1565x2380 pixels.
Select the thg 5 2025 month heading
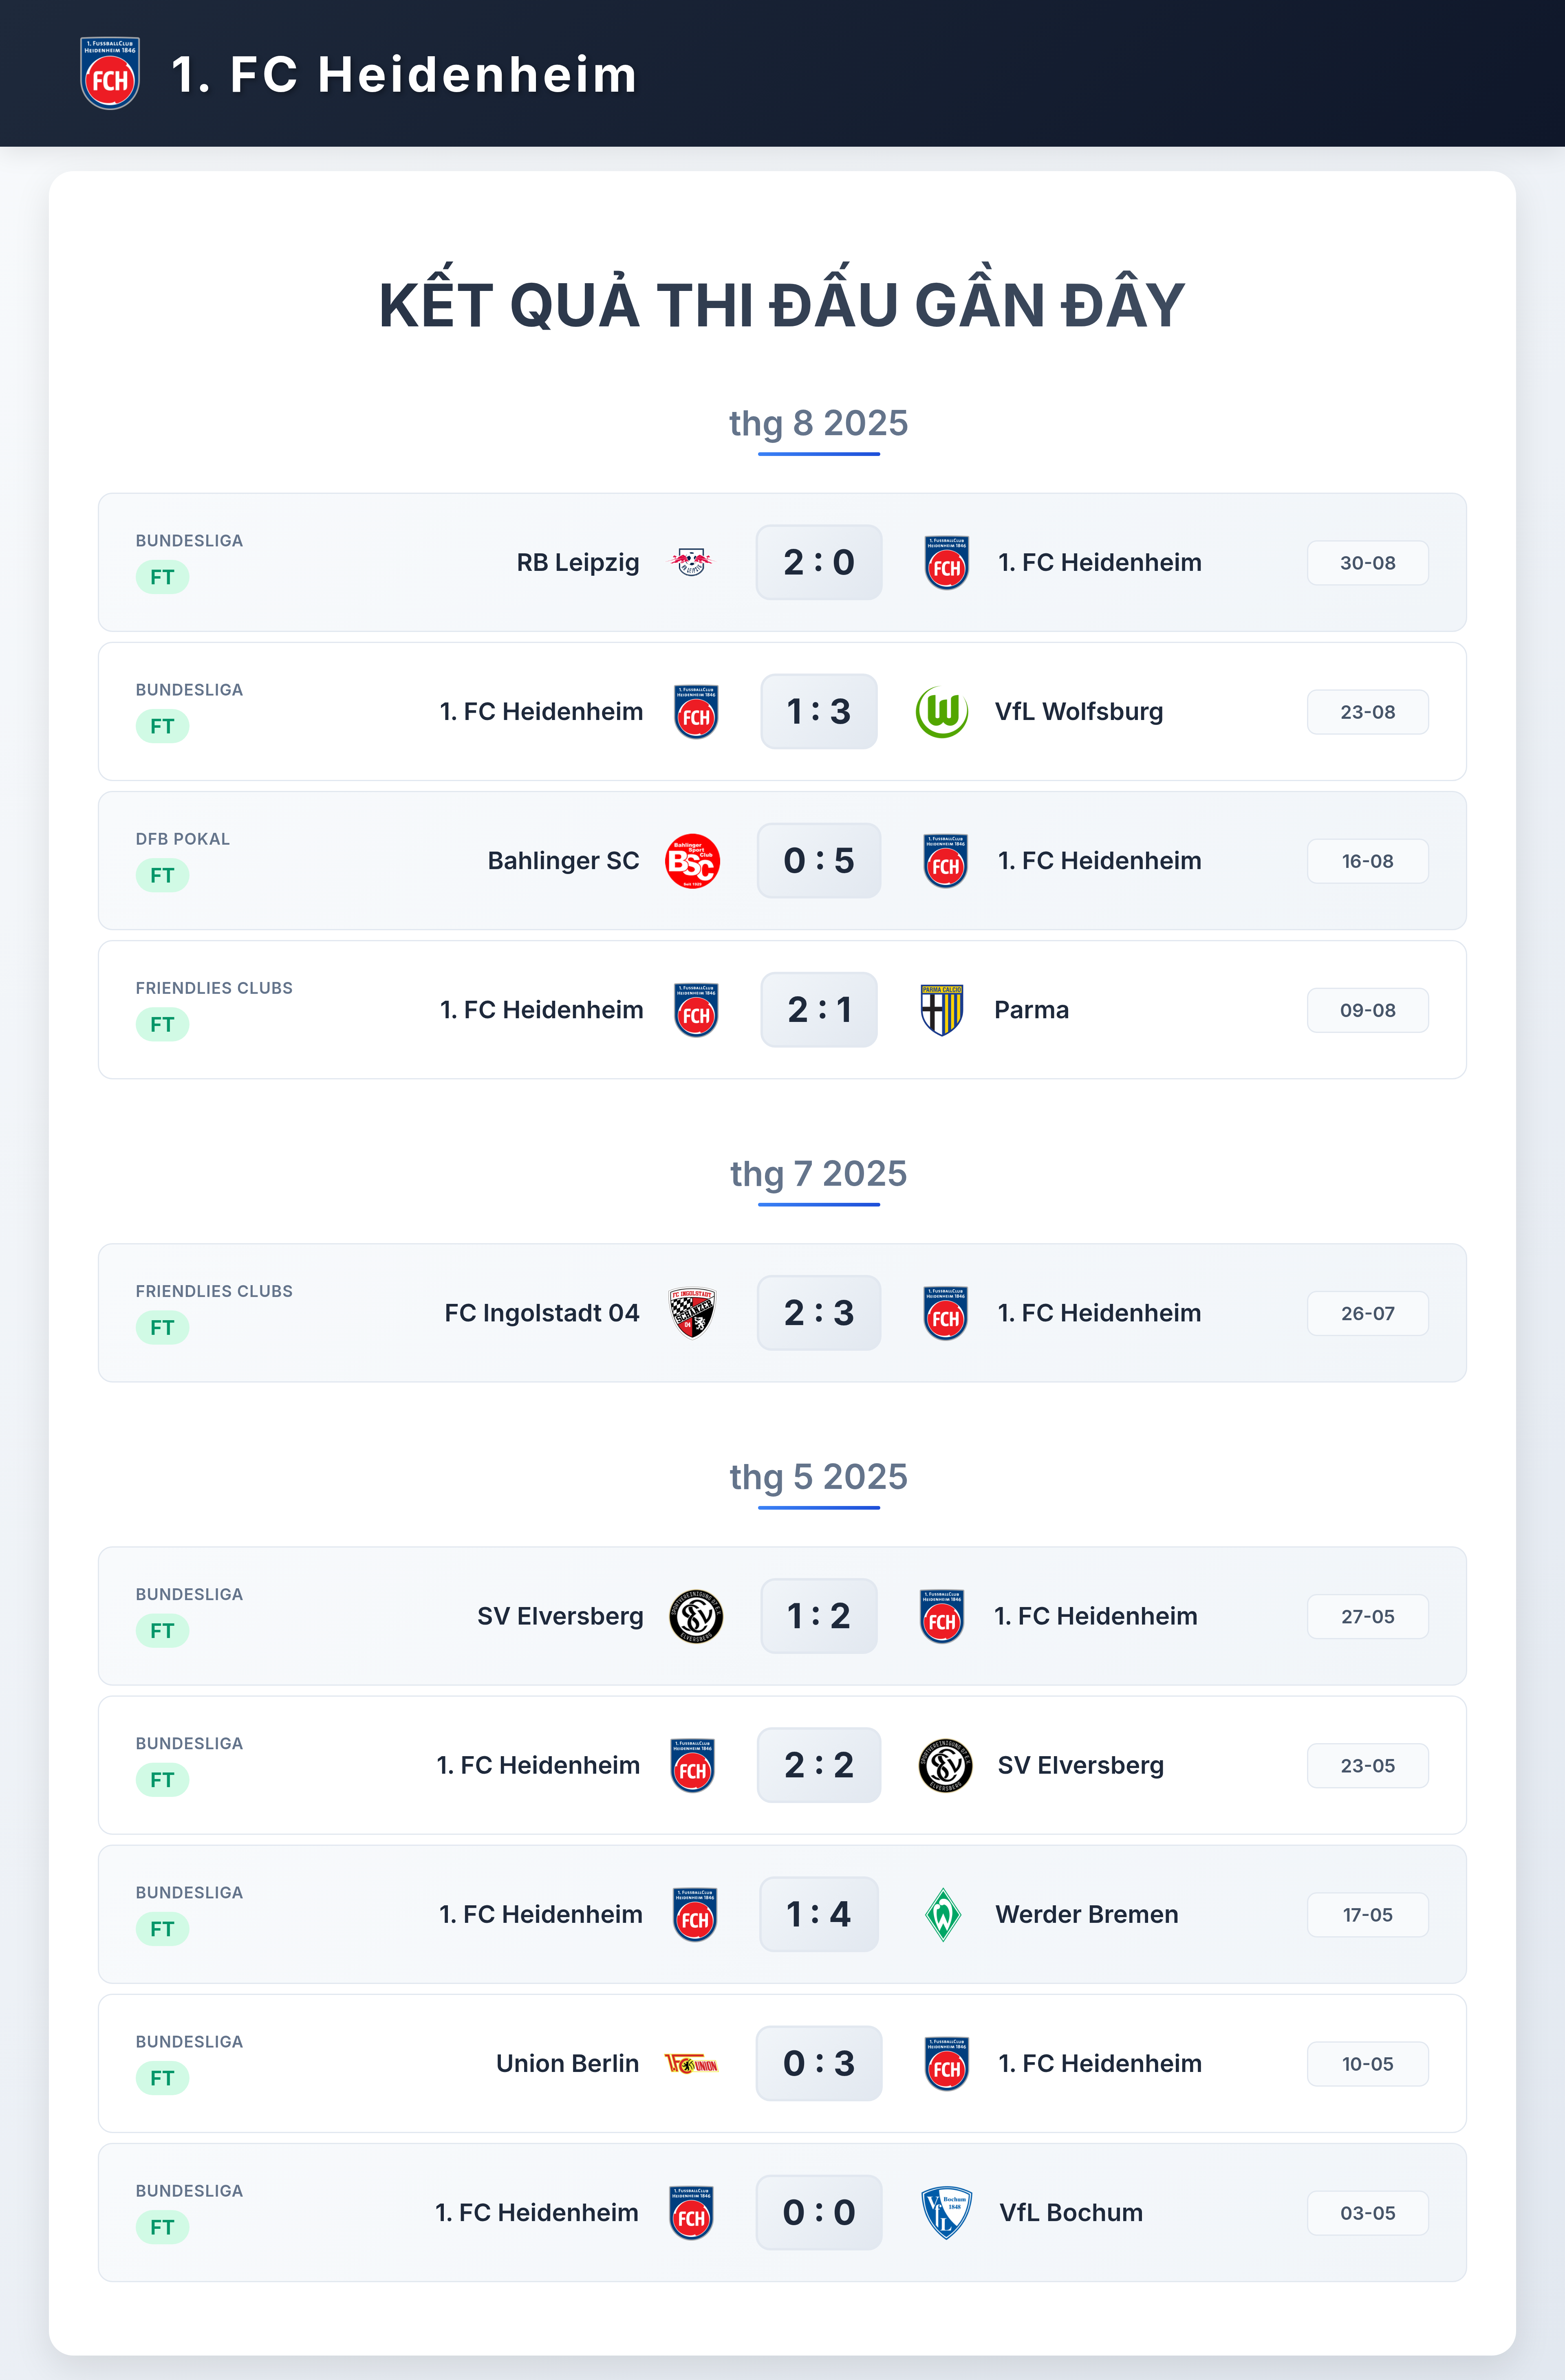[818, 1477]
